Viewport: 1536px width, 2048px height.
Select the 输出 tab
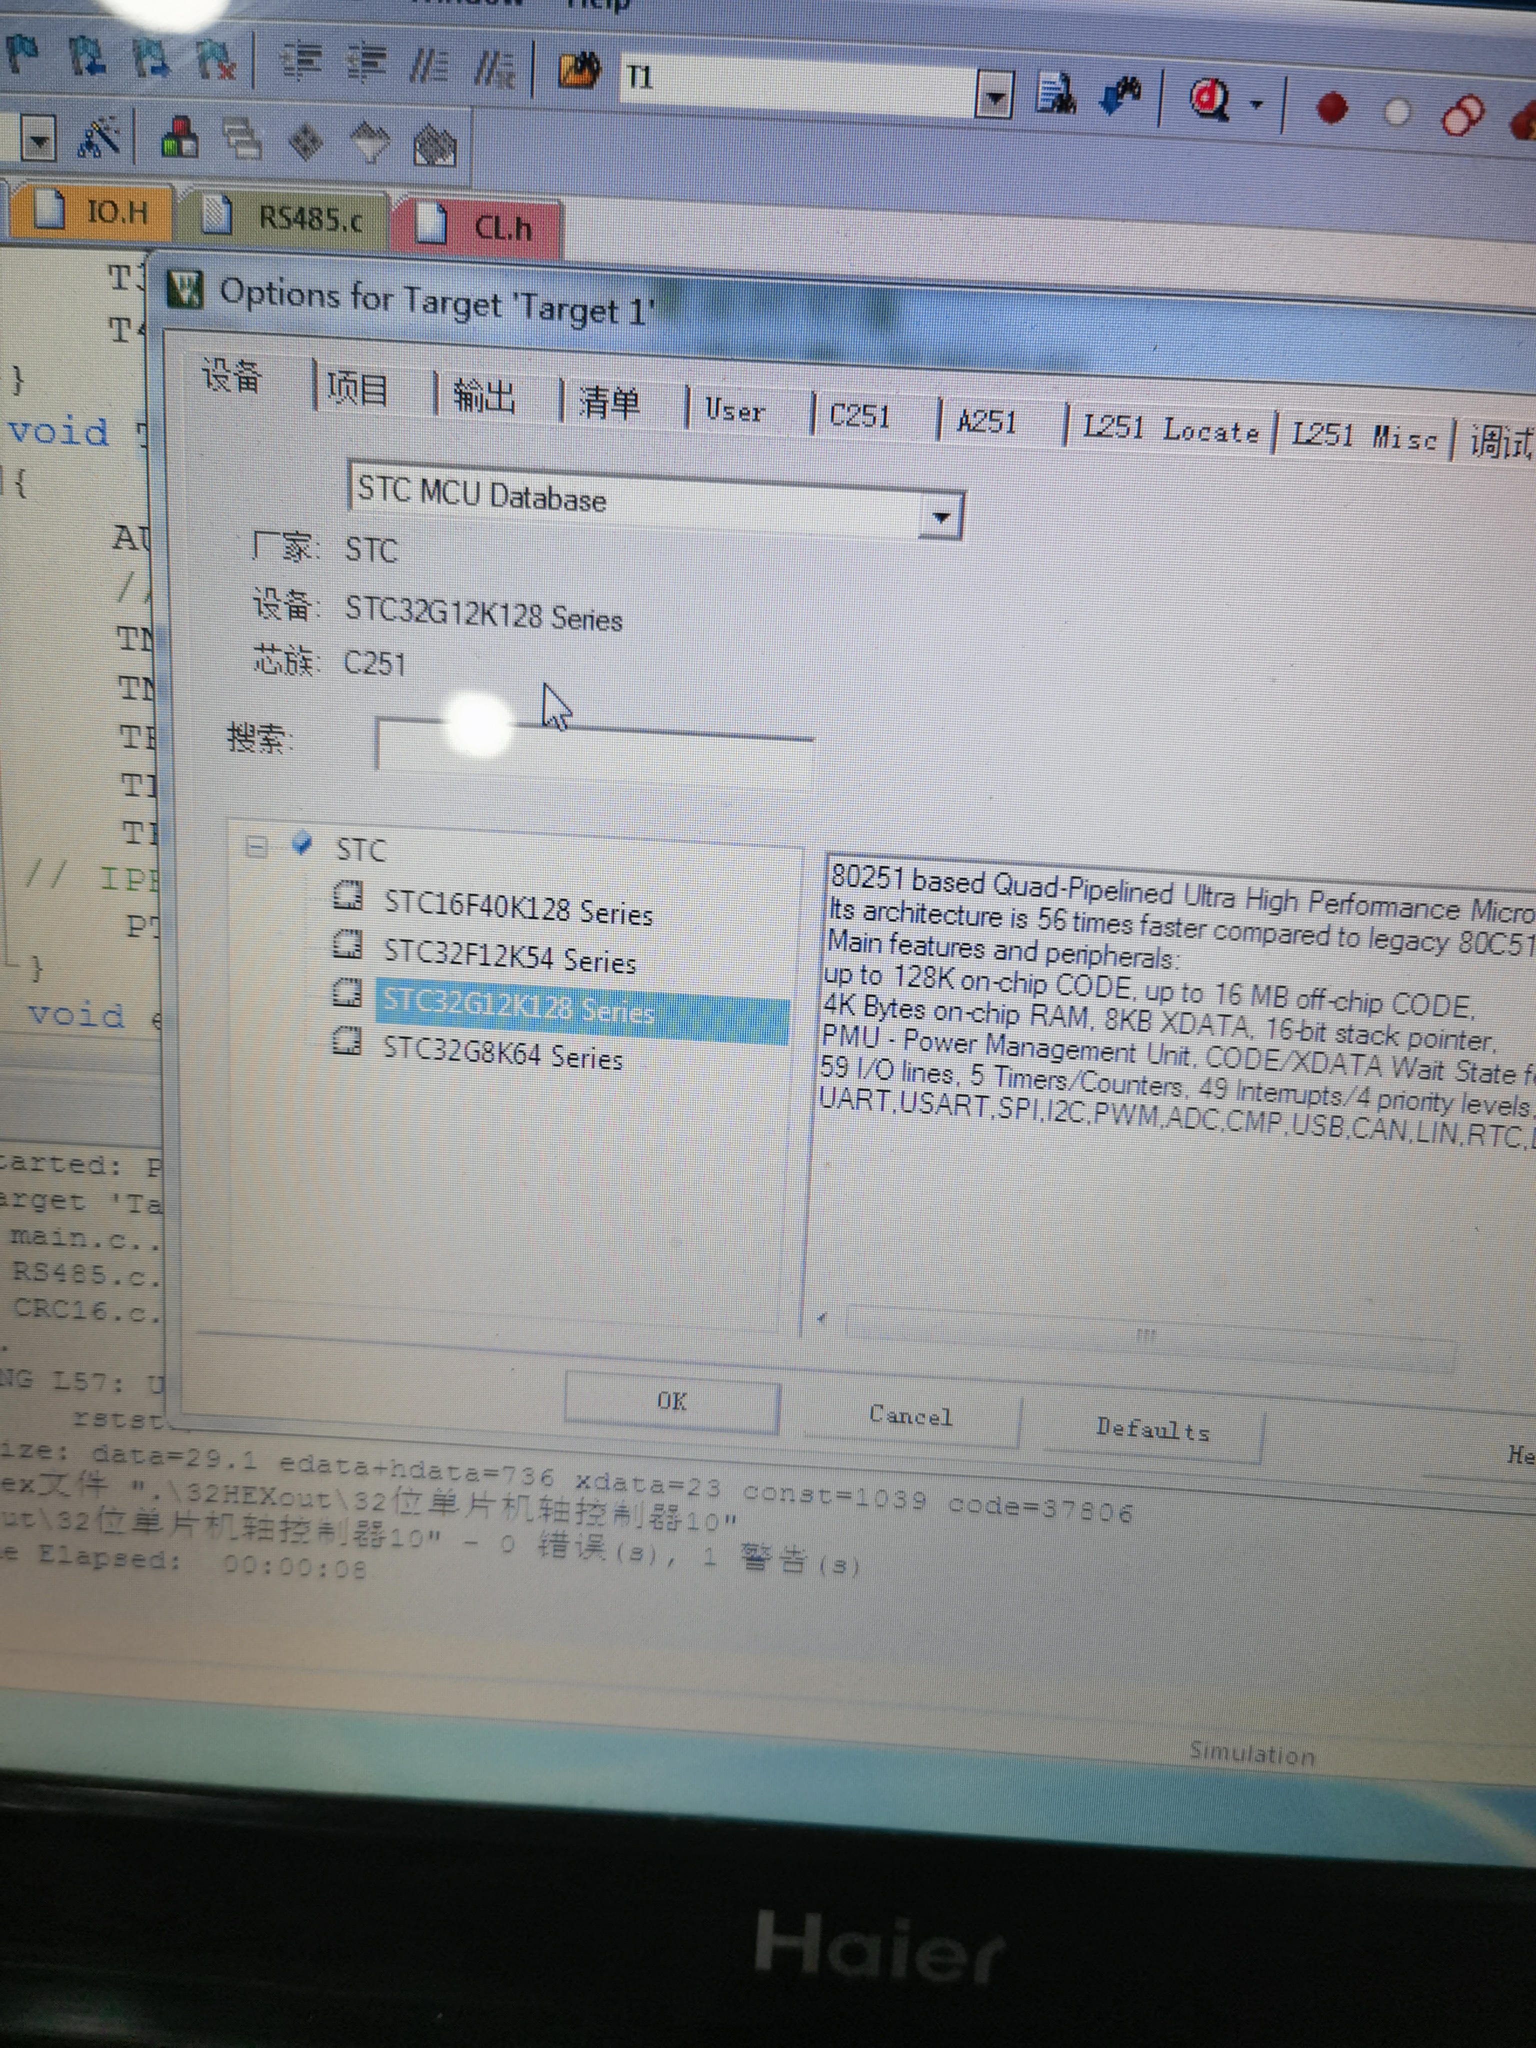[483, 398]
